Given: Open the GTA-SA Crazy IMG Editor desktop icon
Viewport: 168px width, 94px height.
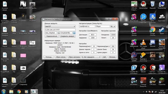Looking at the screenshot, I should 134,6.
